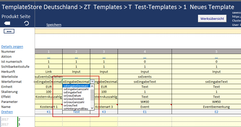Choose sxGrauDatum in the dropdown list
Image resolution: width=241 pixels, height=127 pixels.
point(72,96)
